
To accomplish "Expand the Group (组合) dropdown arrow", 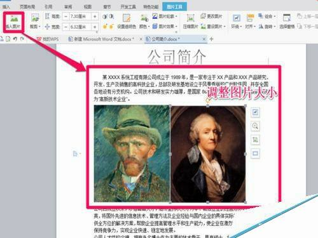I will click(275, 17).
